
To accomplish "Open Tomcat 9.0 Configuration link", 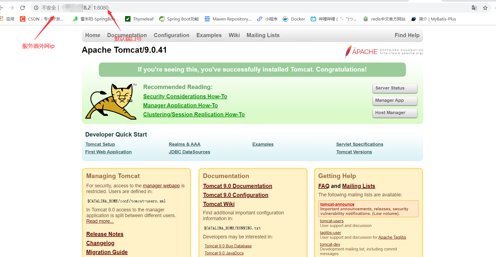I will pos(236,195).
